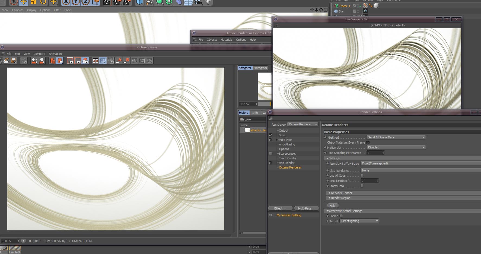Enable the Use All Gpus checkbox
Screen dimensions: 481x254
[362, 176]
